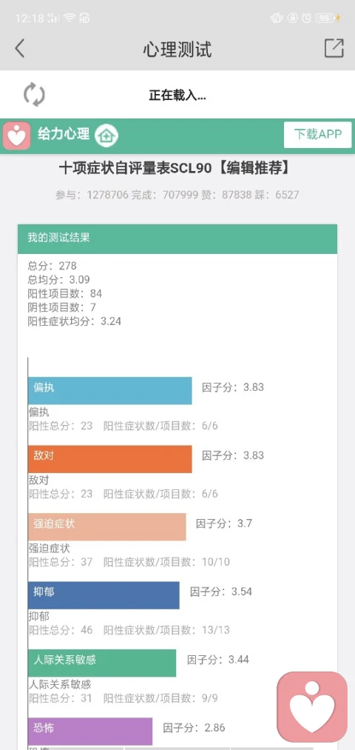
Task: Tap the back arrow in header
Action: click(19, 49)
